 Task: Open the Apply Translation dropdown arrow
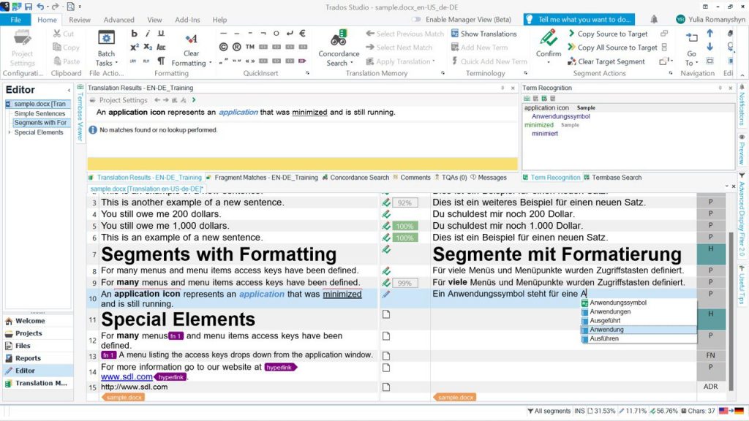pyautogui.click(x=433, y=61)
